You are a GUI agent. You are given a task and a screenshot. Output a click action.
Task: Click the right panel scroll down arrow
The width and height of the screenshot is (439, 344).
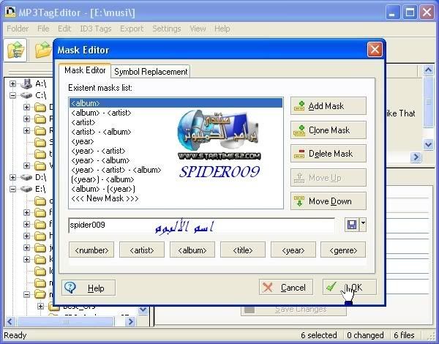428,144
